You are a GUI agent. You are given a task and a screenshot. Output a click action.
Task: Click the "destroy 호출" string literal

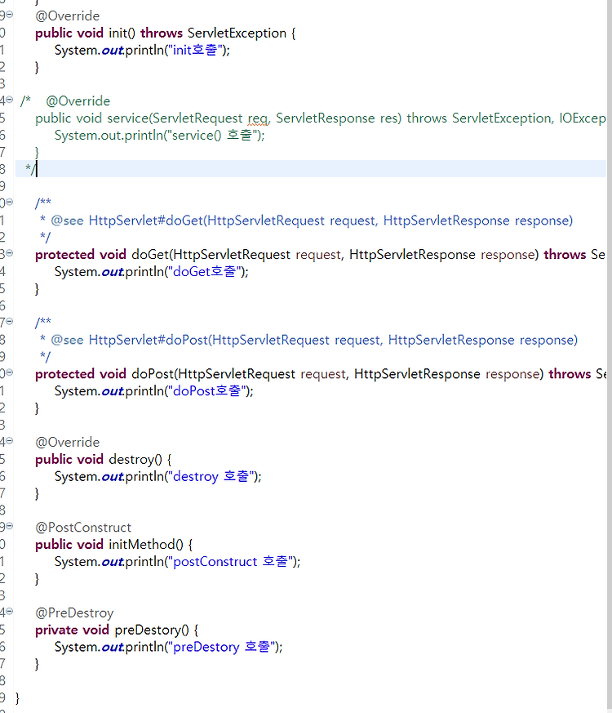(211, 476)
